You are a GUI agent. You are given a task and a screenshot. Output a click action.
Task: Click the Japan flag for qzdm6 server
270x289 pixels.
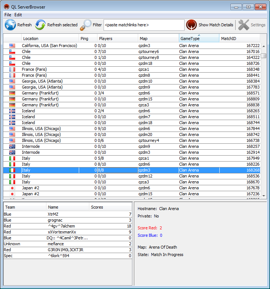[12, 188]
